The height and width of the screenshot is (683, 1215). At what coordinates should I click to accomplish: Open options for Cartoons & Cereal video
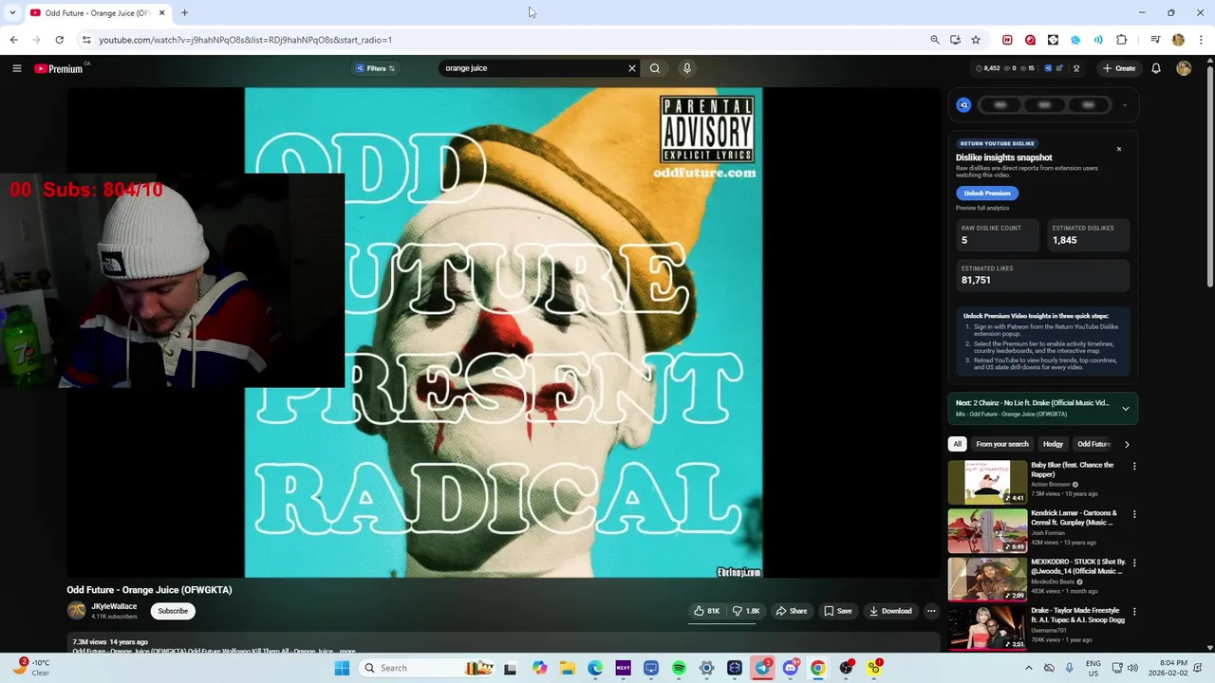pyautogui.click(x=1134, y=514)
